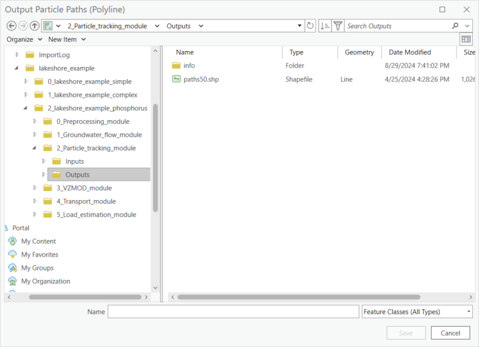Sort by Type column header
Image resolution: width=479 pixels, height=347 pixels.
click(x=296, y=52)
